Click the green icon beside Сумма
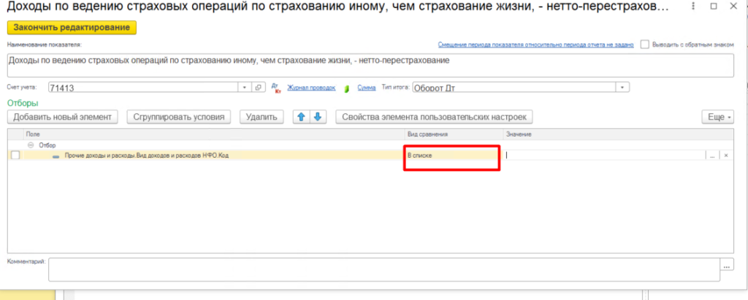The width and height of the screenshot is (748, 300). 348,88
